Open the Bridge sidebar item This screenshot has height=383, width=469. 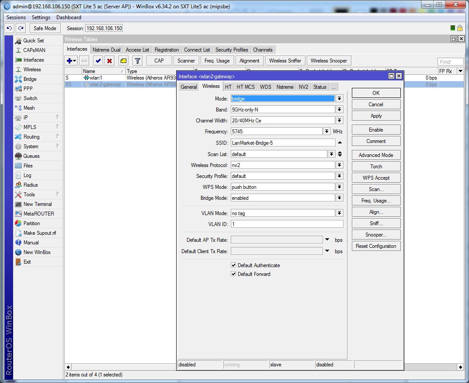pos(30,79)
